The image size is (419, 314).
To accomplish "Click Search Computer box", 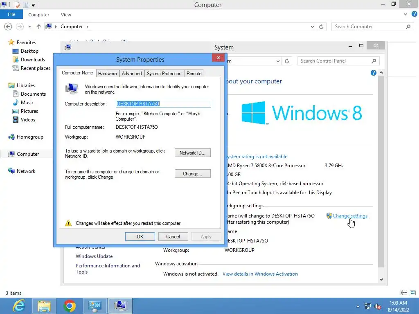I will [x=372, y=27].
